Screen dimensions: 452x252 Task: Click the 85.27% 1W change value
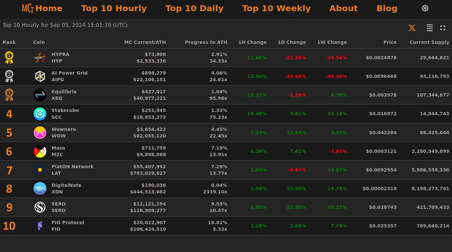click(337, 207)
